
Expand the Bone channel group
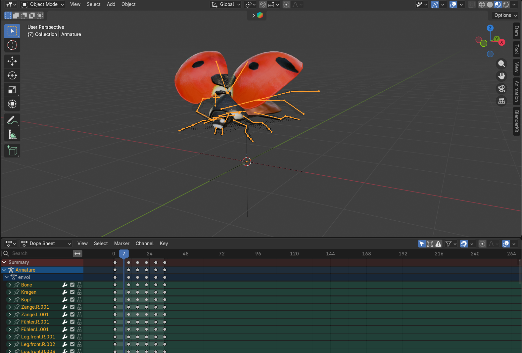(10, 285)
